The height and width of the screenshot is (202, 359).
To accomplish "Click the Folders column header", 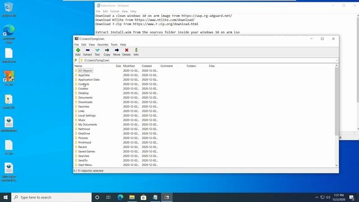I will click(191, 66).
